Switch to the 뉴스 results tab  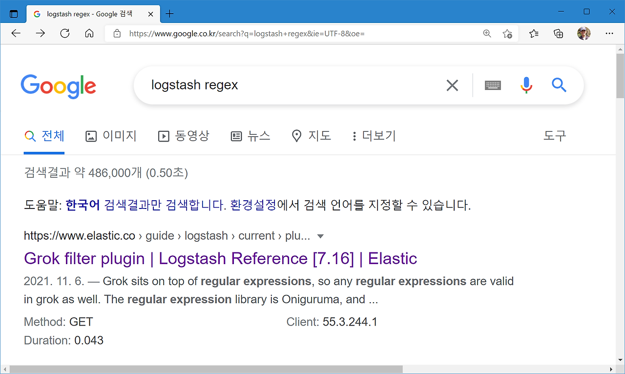coord(250,136)
